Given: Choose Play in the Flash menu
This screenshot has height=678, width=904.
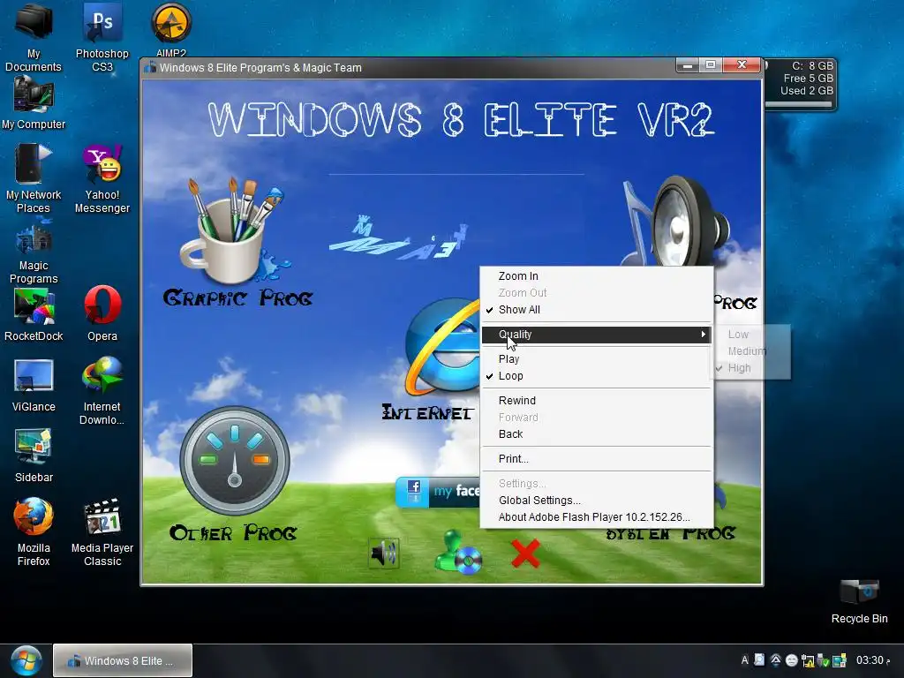Looking at the screenshot, I should click(597, 359).
